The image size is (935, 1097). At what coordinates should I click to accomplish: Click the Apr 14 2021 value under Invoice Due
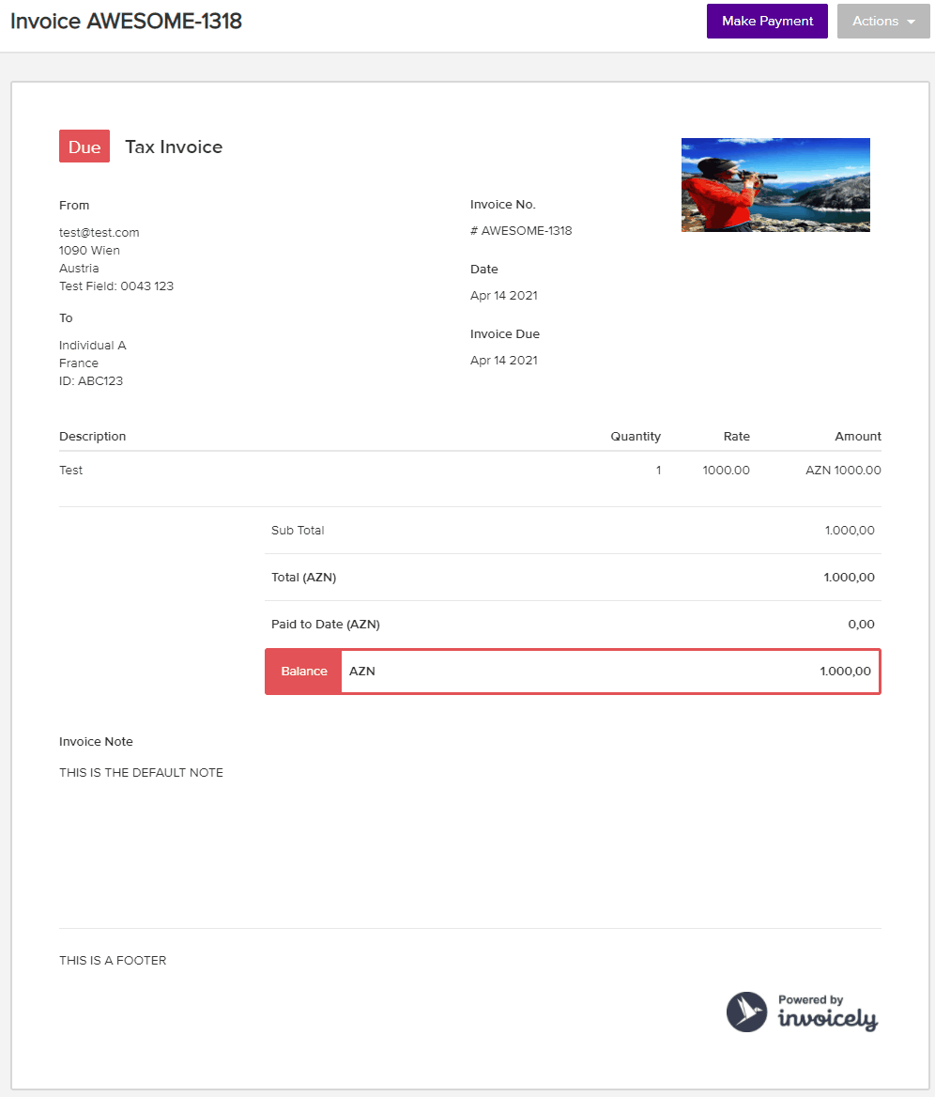click(503, 361)
